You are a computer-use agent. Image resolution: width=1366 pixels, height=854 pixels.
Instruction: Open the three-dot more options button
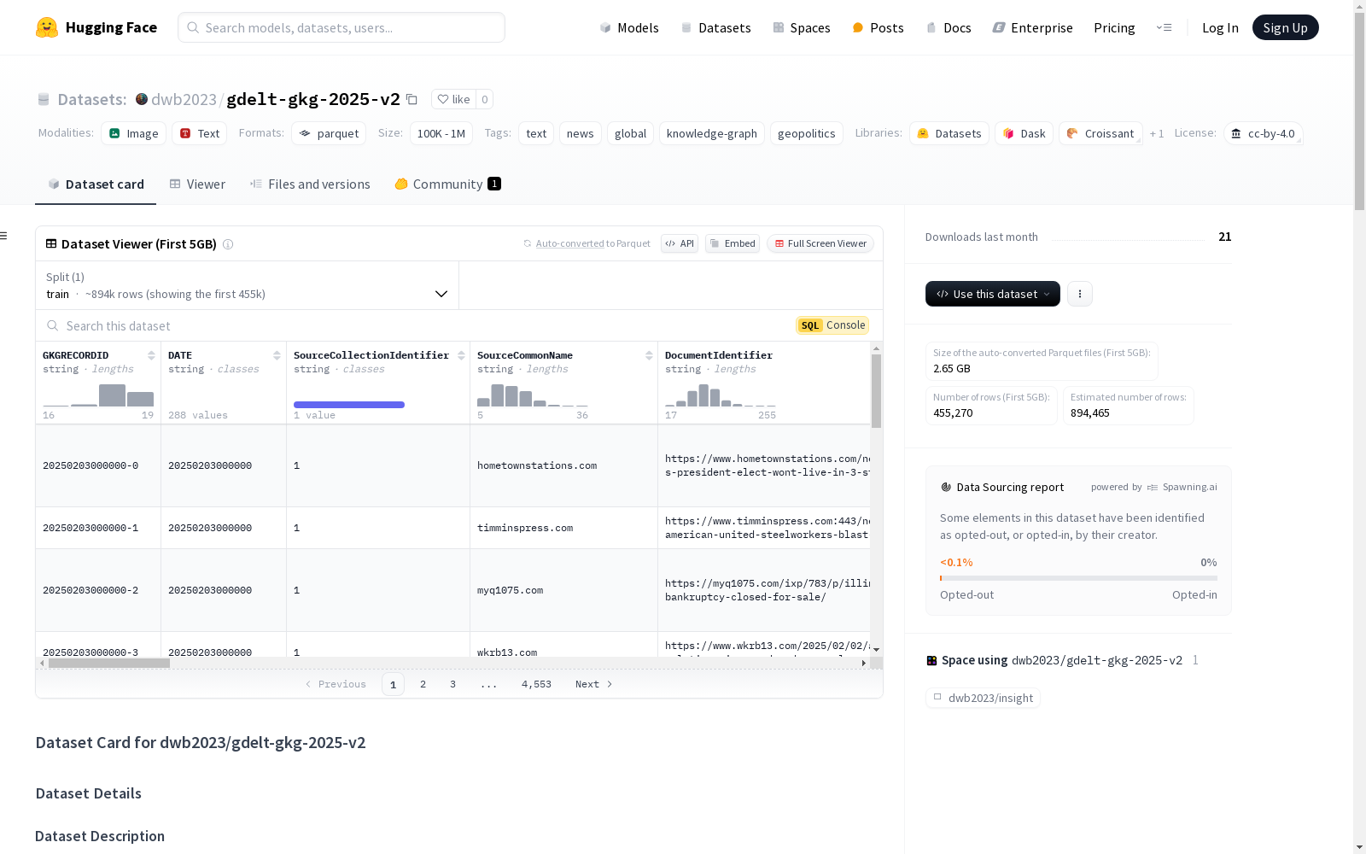1080,294
